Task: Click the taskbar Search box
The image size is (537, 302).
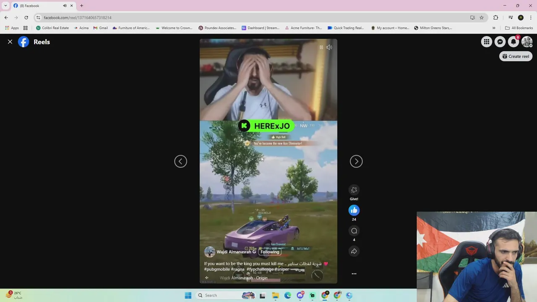Action: click(x=226, y=295)
